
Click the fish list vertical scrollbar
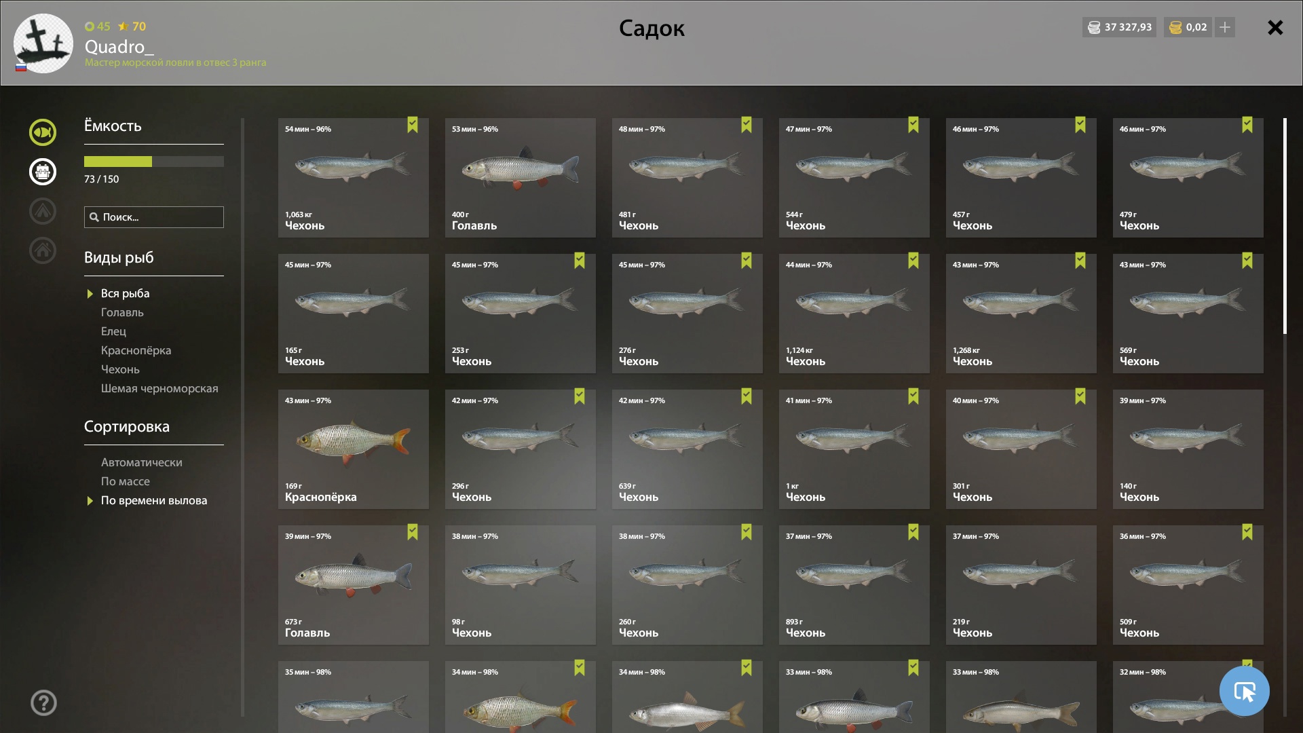1285,226
